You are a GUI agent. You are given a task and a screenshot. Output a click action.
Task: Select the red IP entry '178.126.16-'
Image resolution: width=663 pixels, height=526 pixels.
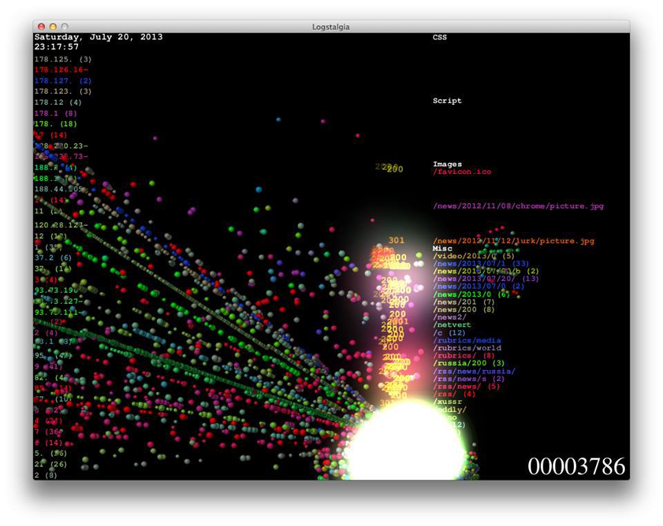(x=61, y=70)
